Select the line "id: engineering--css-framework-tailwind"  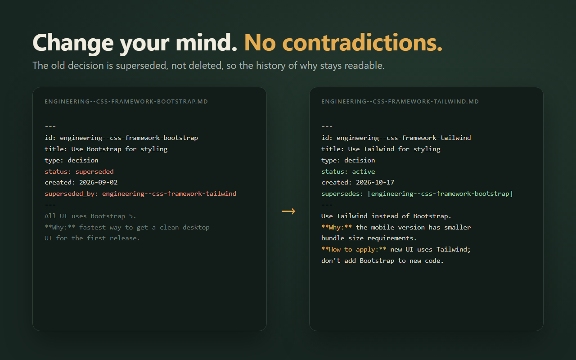pos(396,138)
